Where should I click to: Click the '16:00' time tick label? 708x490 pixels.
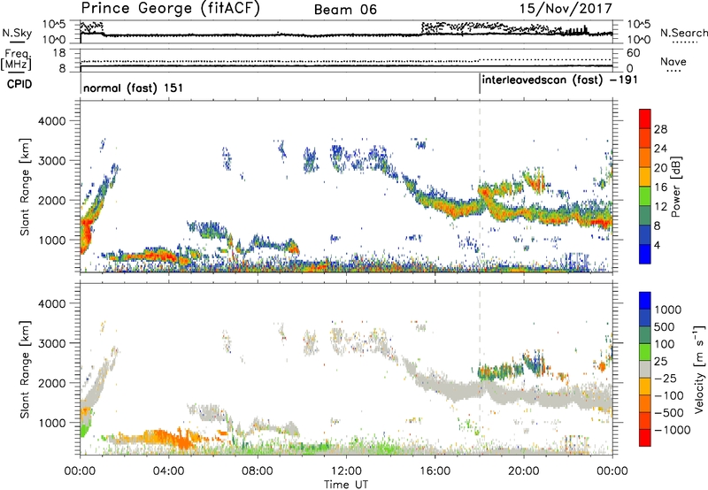click(x=435, y=471)
